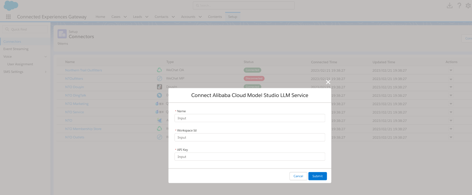
Task: Click the DingTalk icon for NTO DingTalk
Action: click(159, 95)
